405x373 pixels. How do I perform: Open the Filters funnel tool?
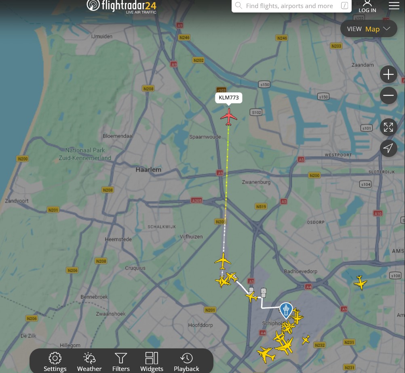[x=121, y=362]
